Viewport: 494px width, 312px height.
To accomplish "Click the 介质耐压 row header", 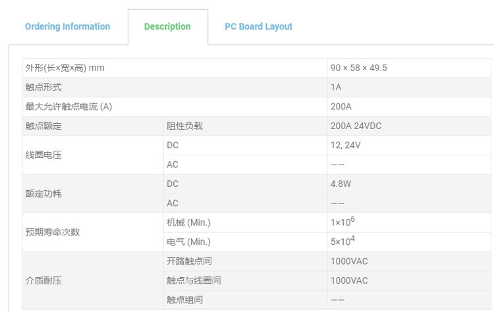I will [43, 280].
